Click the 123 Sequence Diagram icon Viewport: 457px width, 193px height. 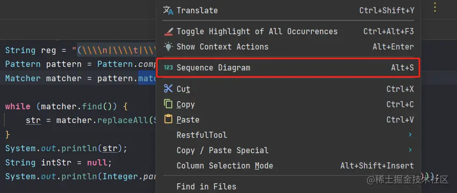[x=168, y=68]
